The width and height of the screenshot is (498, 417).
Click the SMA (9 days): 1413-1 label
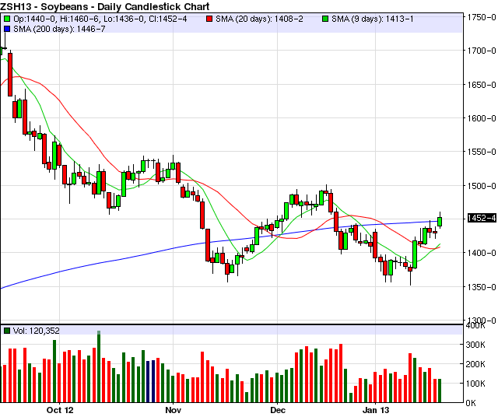373,19
